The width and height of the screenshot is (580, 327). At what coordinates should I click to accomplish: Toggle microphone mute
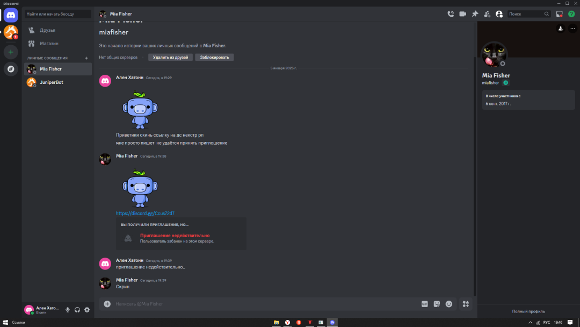68,310
